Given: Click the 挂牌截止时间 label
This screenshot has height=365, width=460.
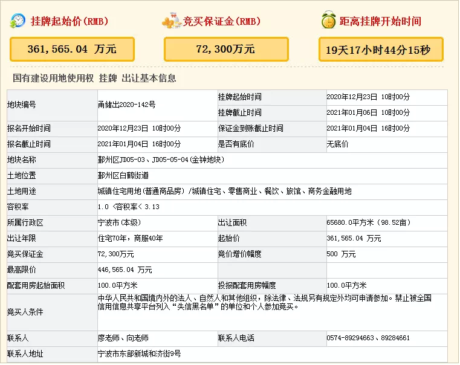Looking at the screenshot, I should [240, 112].
